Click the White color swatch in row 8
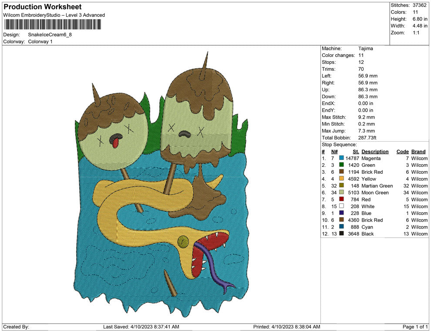Screen dimensions: 431x331 [x=341, y=206]
